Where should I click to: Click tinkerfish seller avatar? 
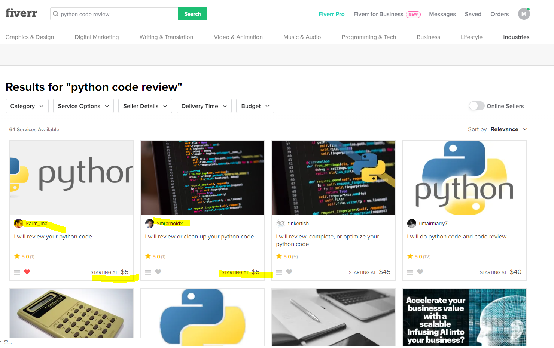[x=281, y=224]
